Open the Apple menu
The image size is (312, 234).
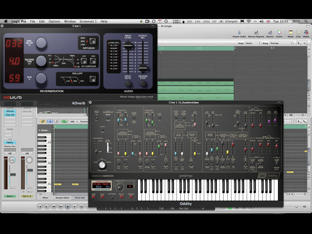point(6,21)
